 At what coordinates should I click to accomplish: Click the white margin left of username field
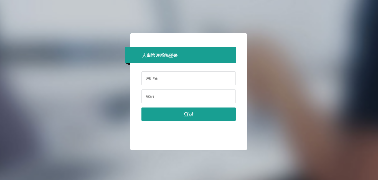pyautogui.click(x=136, y=78)
